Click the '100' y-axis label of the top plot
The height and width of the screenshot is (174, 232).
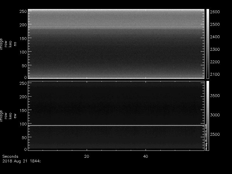tap(23, 52)
